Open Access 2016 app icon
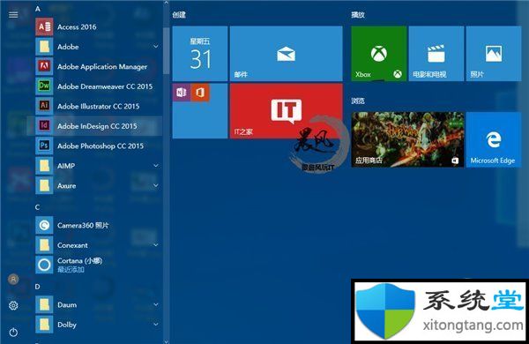 point(44,26)
